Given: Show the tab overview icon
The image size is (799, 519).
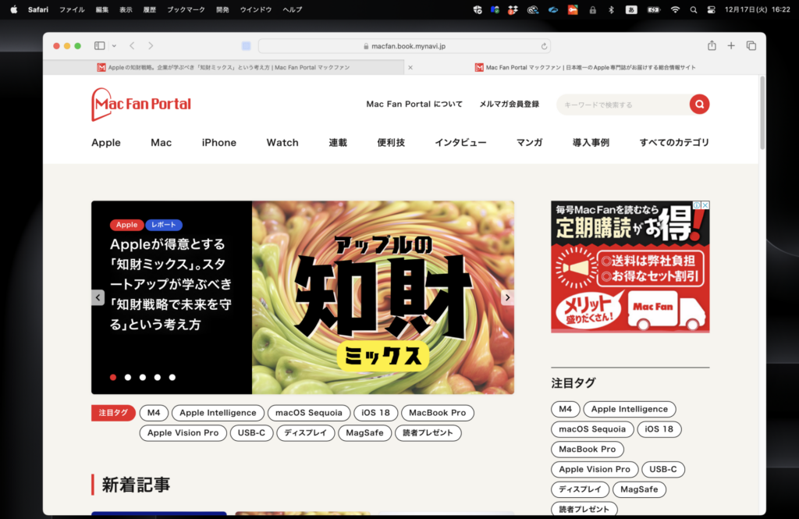Looking at the screenshot, I should (751, 46).
